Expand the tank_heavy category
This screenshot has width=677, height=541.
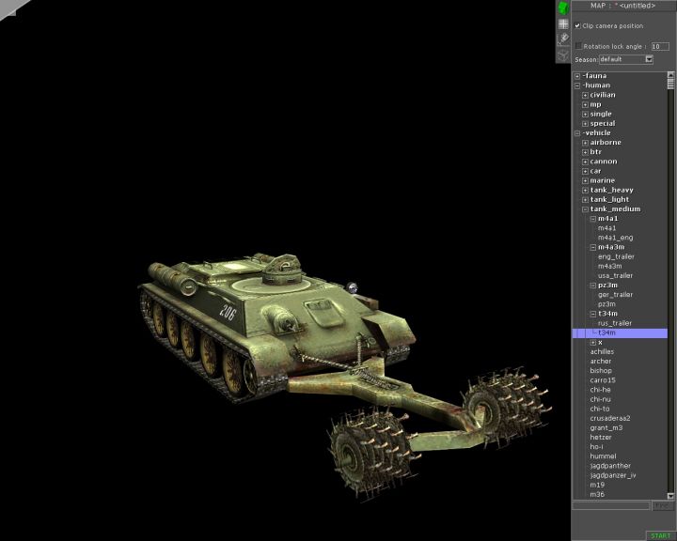tap(585, 190)
